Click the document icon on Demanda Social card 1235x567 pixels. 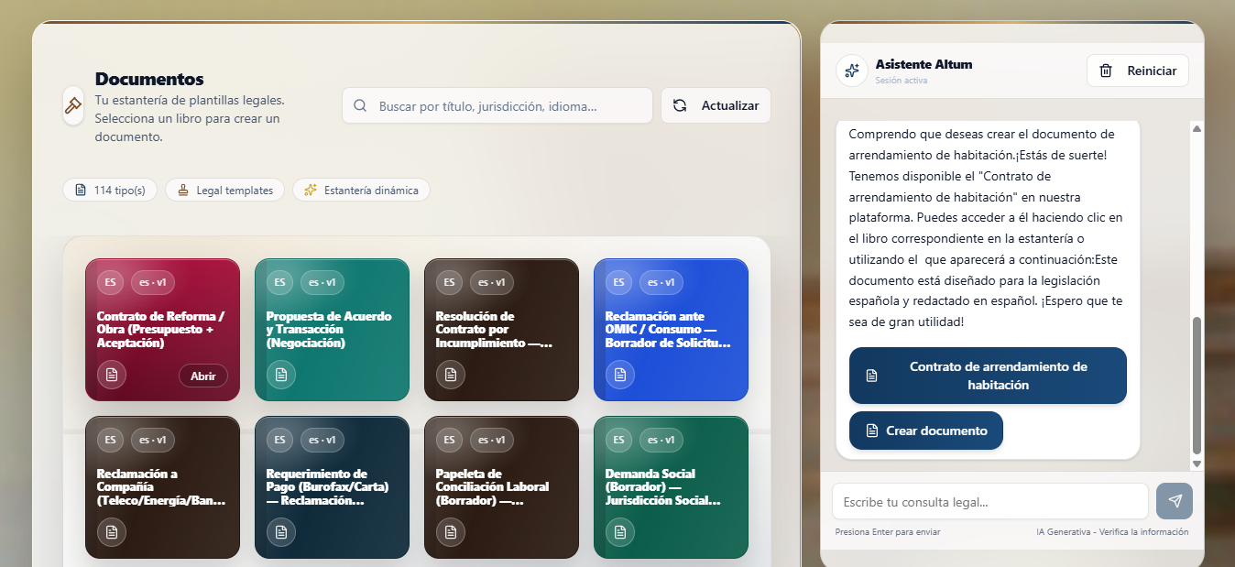619,531
